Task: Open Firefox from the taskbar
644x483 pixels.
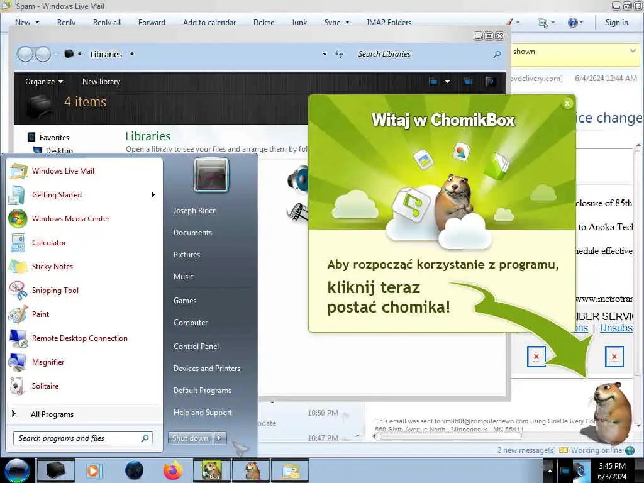Action: click(x=173, y=470)
